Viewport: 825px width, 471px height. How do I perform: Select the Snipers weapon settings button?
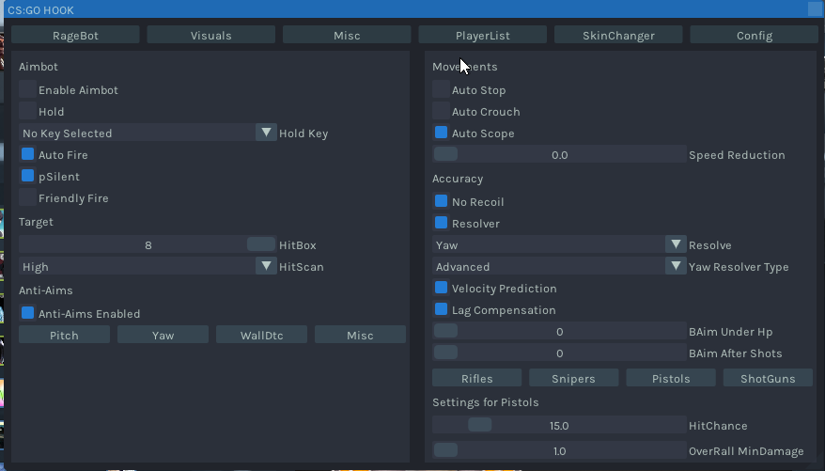[x=574, y=378]
